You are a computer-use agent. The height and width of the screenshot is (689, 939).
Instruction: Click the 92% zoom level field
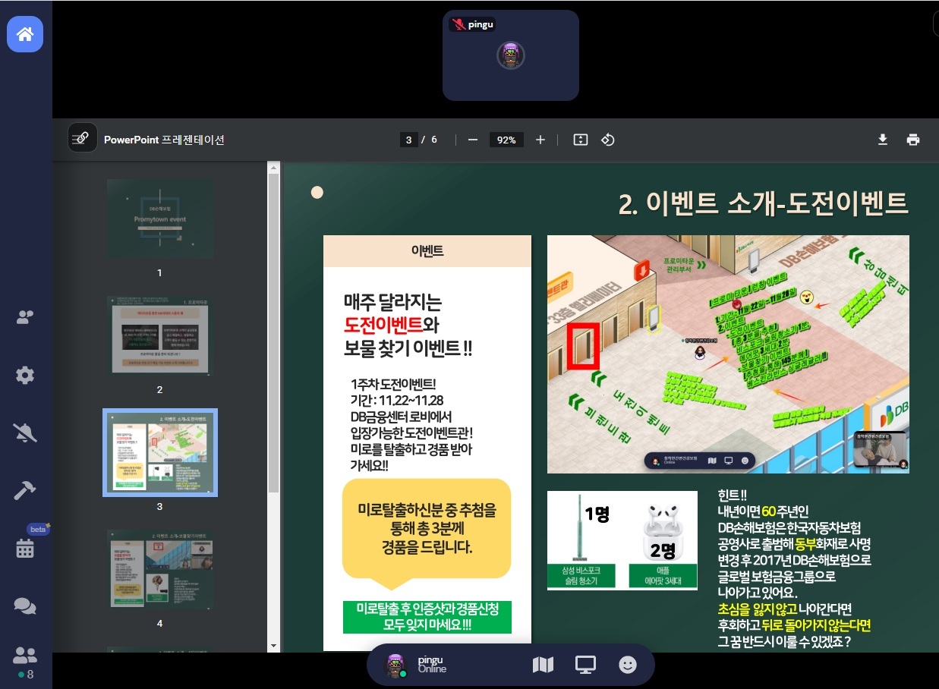point(506,140)
